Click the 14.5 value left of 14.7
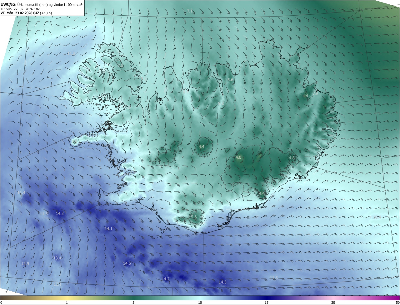 127,264
